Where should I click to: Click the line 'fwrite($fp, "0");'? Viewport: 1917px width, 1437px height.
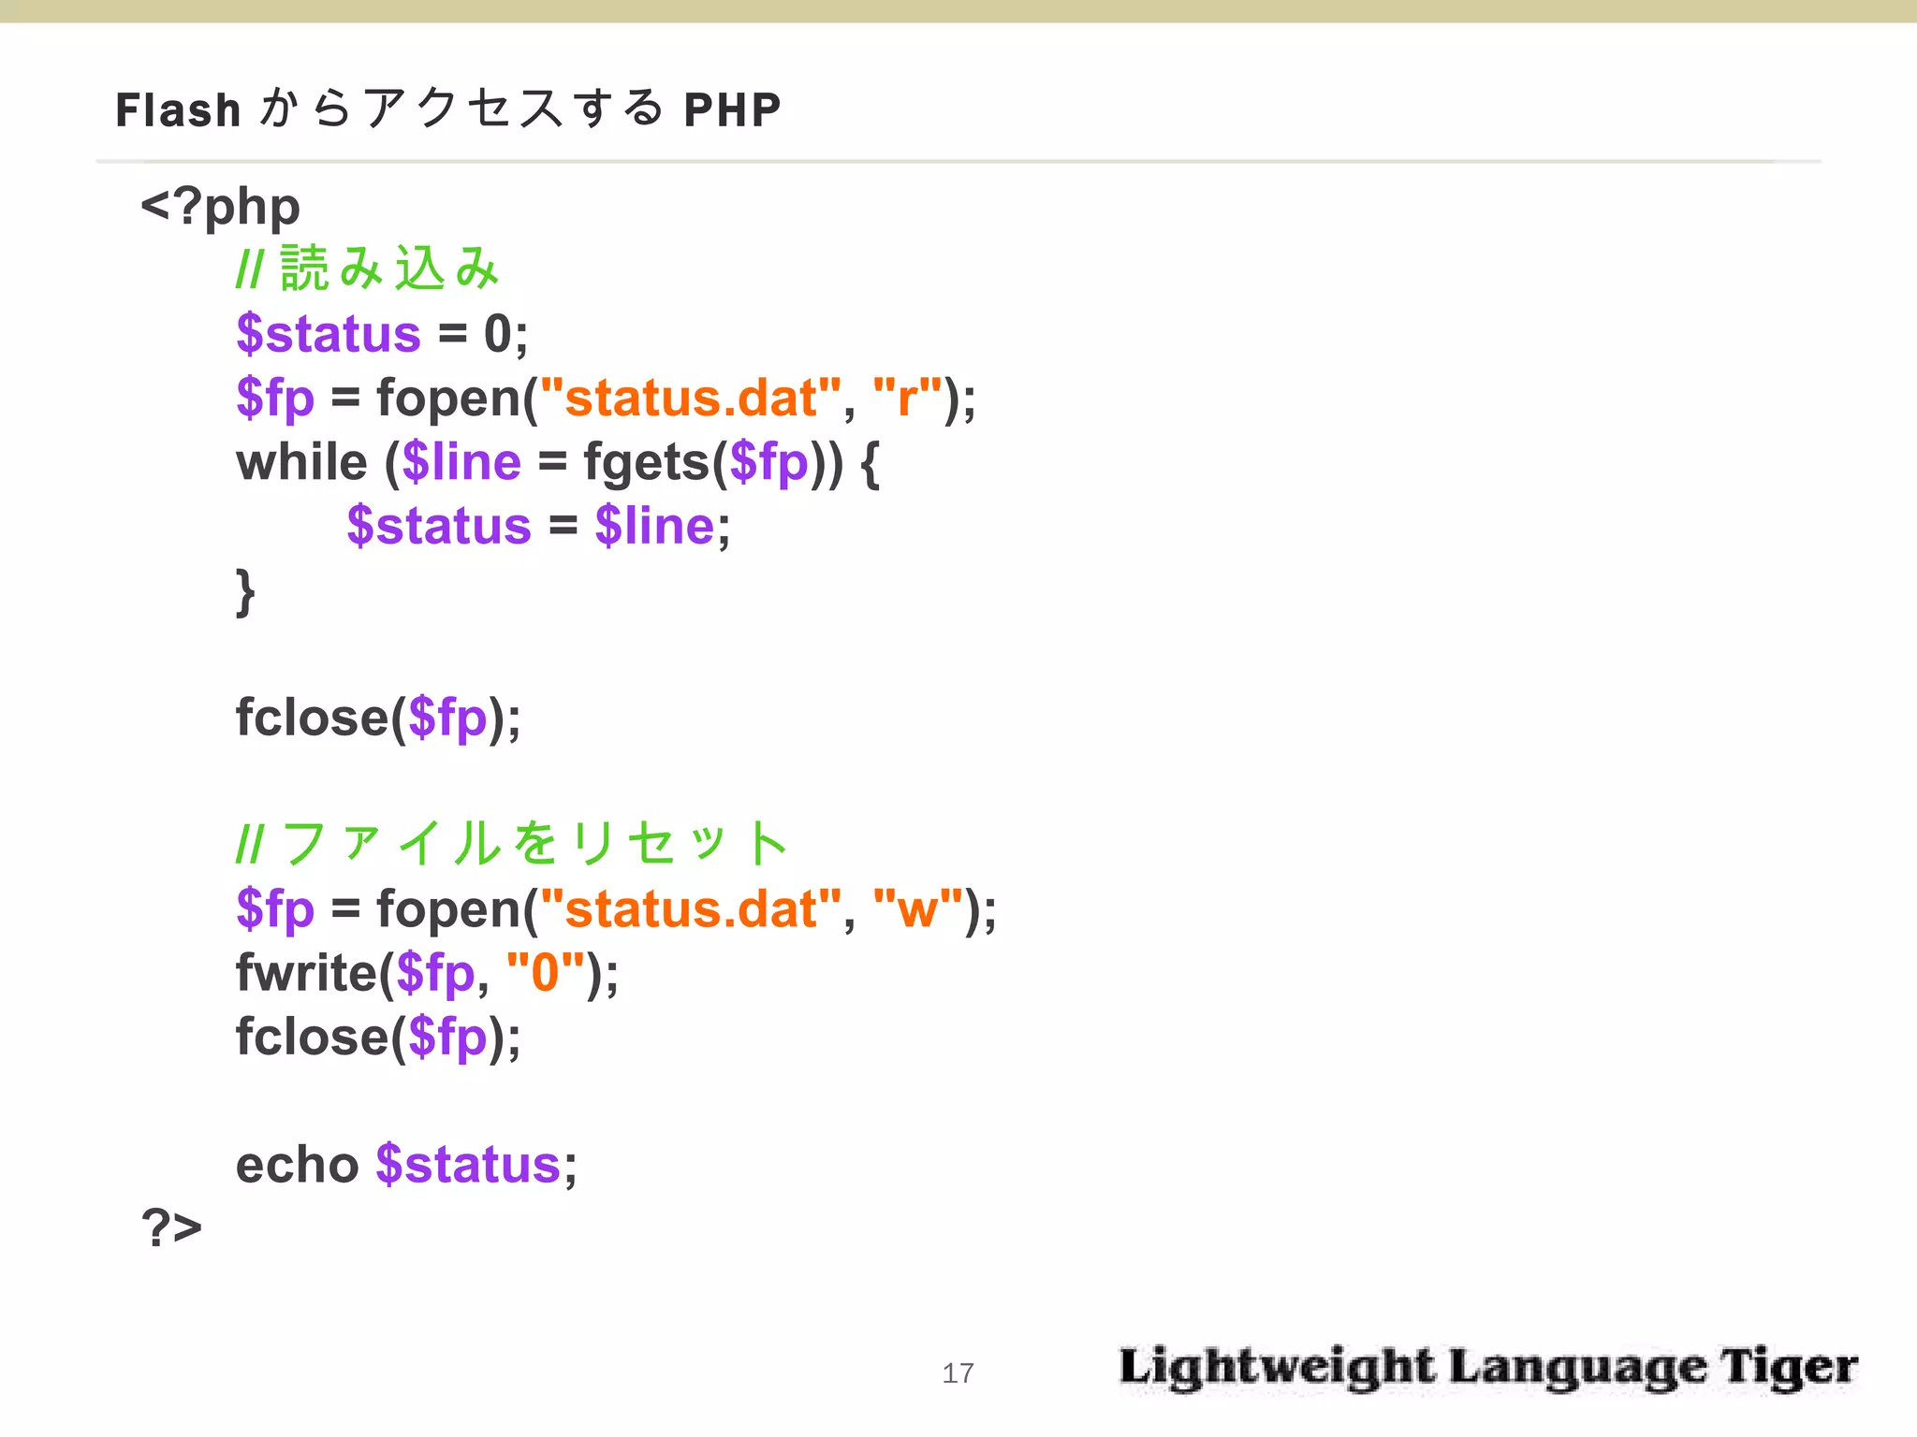tap(427, 973)
